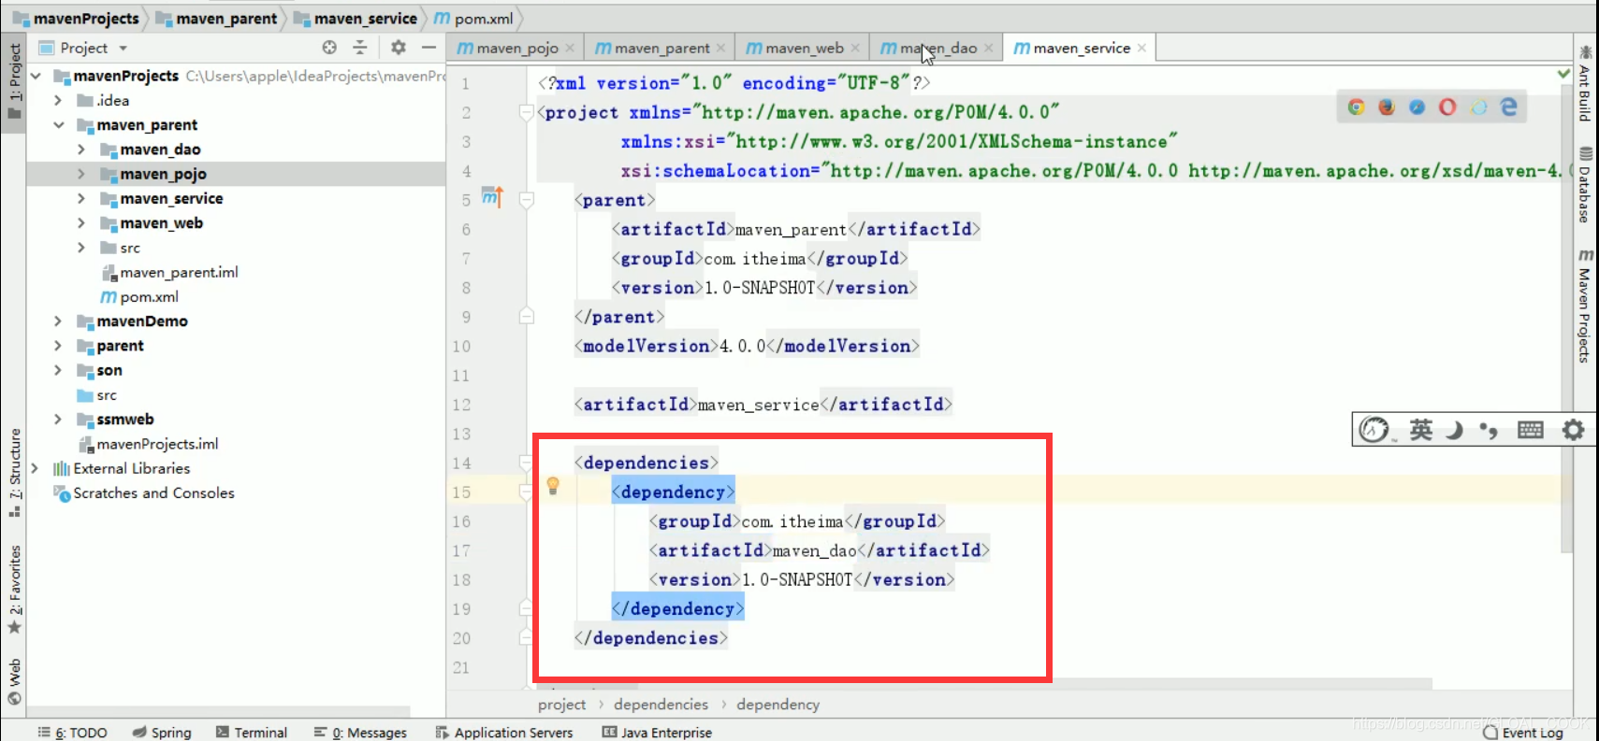Viewport: 1599px width, 741px height.
Task: Collapse the maven_parent module
Action: pyautogui.click(x=58, y=124)
